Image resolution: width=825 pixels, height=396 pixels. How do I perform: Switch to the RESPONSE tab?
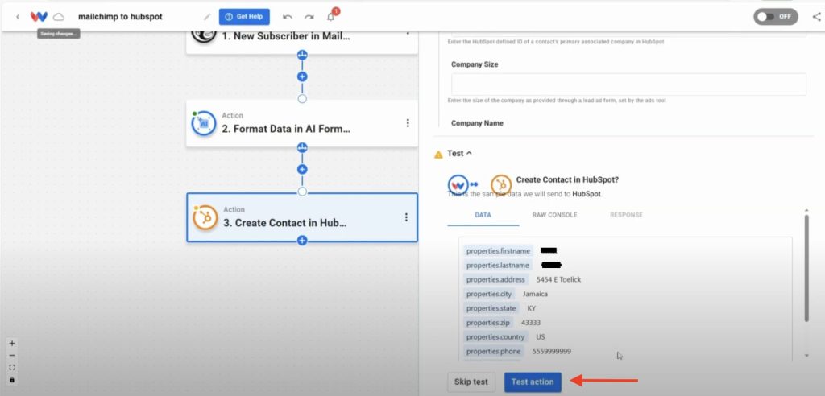[626, 215]
